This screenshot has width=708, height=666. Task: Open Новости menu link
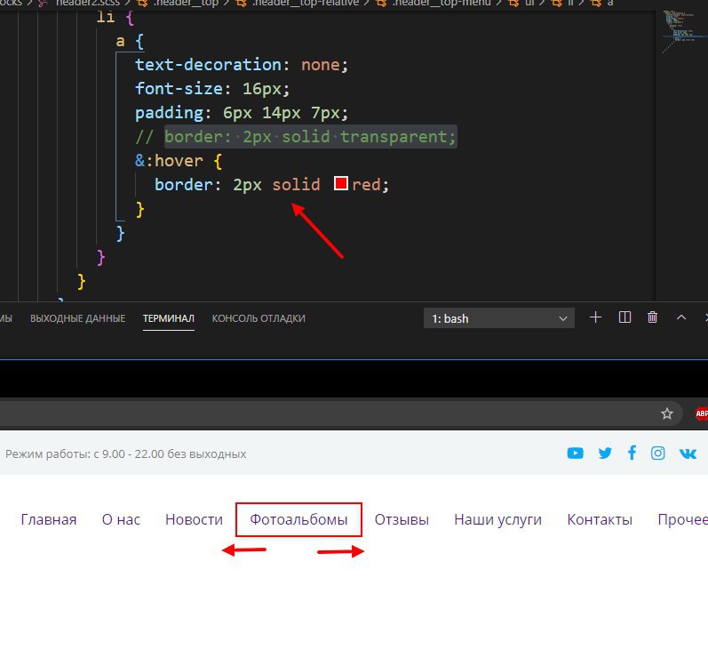tap(195, 519)
